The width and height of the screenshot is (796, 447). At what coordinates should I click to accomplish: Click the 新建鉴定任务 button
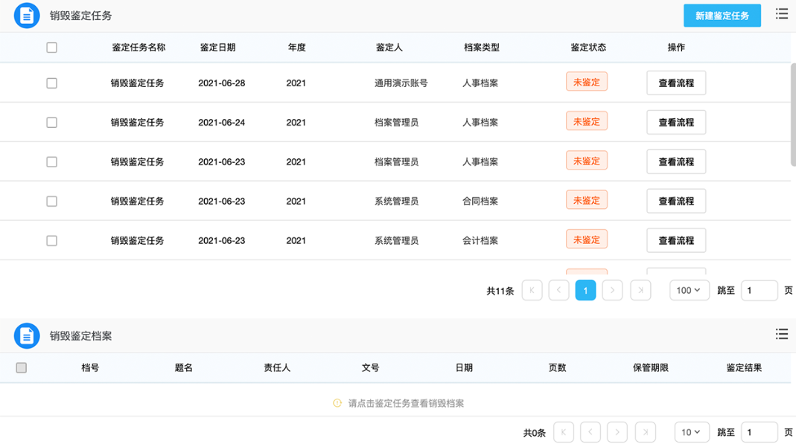click(x=722, y=16)
